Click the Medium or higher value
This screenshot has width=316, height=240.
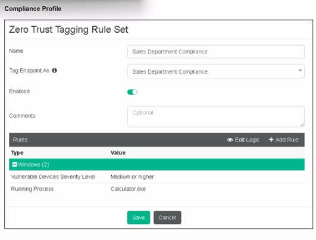132,177
